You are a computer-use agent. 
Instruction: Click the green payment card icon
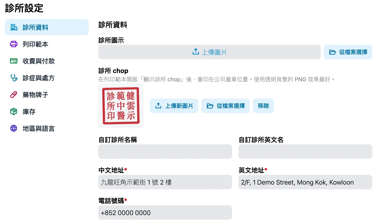14,61
